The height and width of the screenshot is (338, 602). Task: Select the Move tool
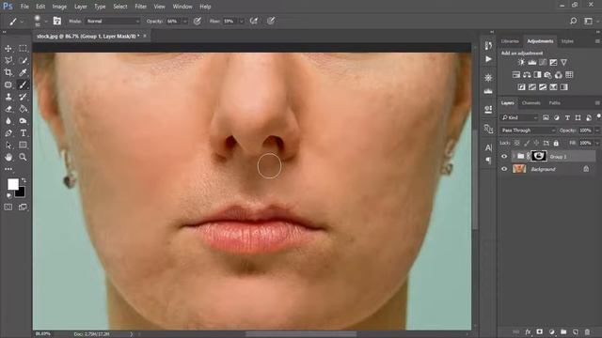(x=8, y=49)
